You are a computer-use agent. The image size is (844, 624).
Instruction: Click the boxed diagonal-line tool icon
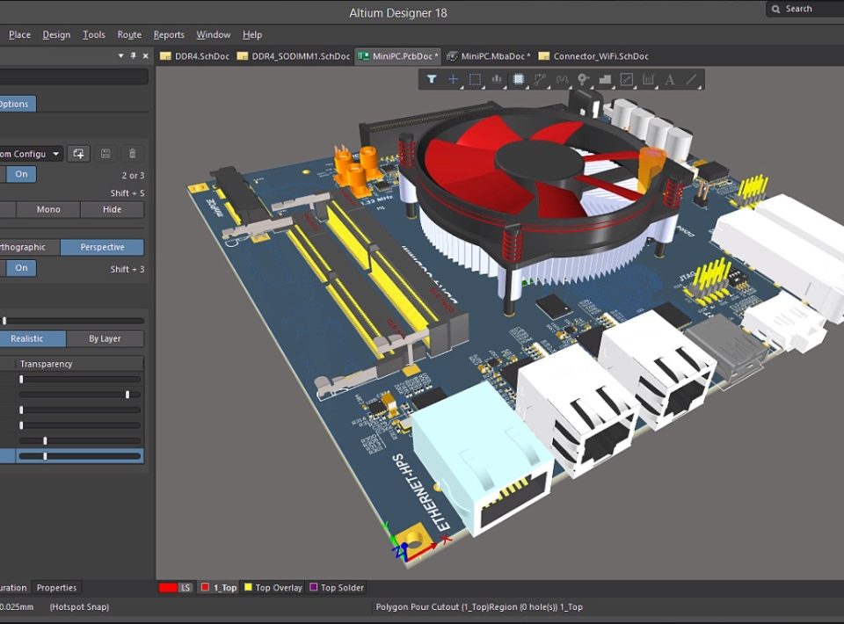point(627,80)
